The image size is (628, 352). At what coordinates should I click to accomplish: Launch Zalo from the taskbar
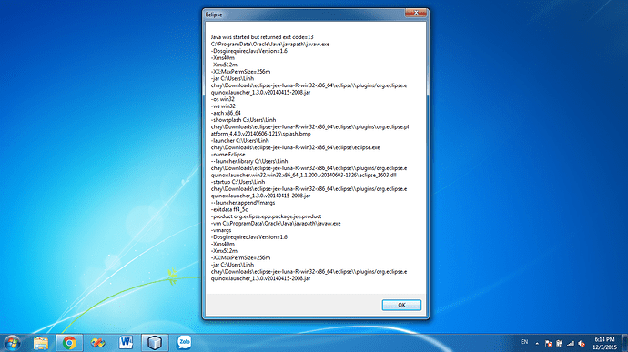(184, 342)
